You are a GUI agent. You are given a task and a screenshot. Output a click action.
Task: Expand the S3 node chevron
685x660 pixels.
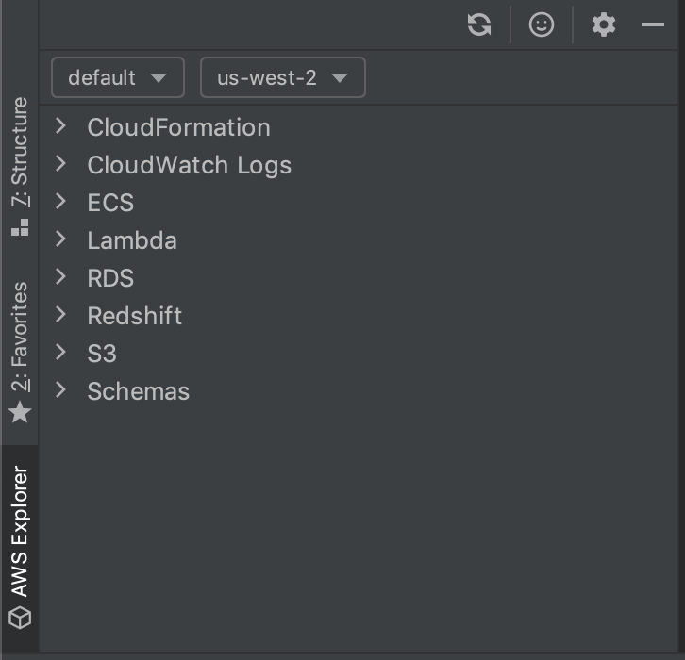(60, 353)
